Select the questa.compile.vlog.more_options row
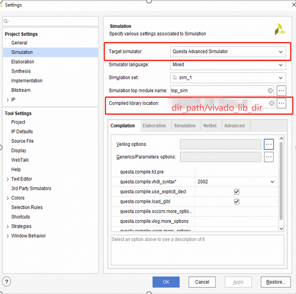The width and height of the screenshot is (296, 294). (195, 221)
